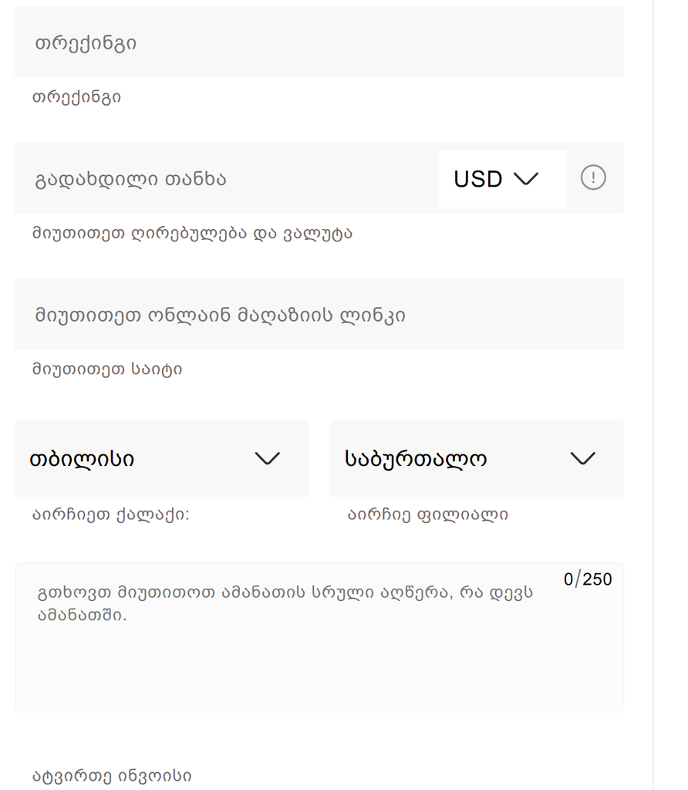This screenshot has height=790, width=688.
Task: Focus the თრექინგი tracking input field
Action: pos(319,42)
